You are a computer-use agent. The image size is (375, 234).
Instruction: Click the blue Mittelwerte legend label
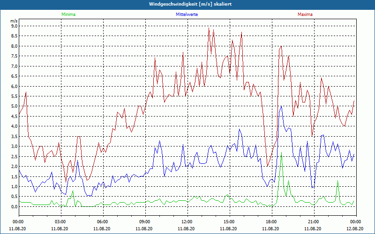click(187, 15)
